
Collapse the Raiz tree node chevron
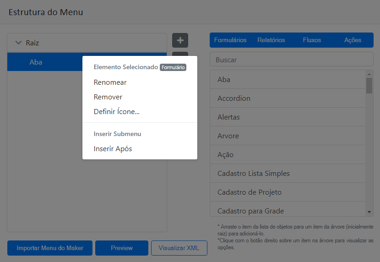(x=18, y=43)
